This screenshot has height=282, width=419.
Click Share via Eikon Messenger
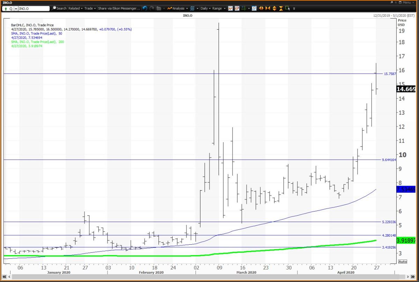[x=119, y=8]
